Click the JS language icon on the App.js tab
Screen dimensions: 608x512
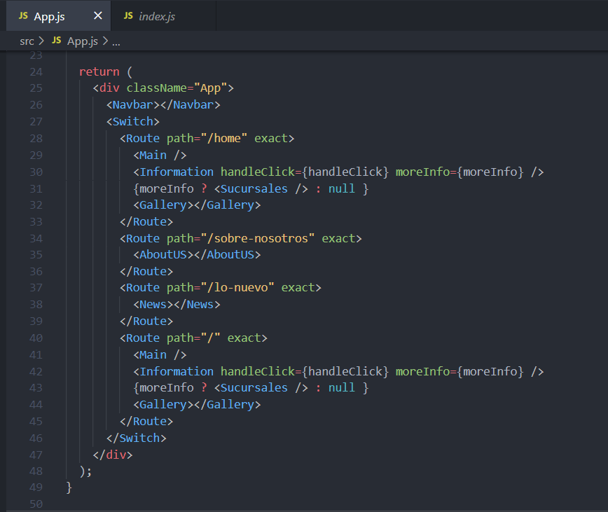[x=23, y=15]
